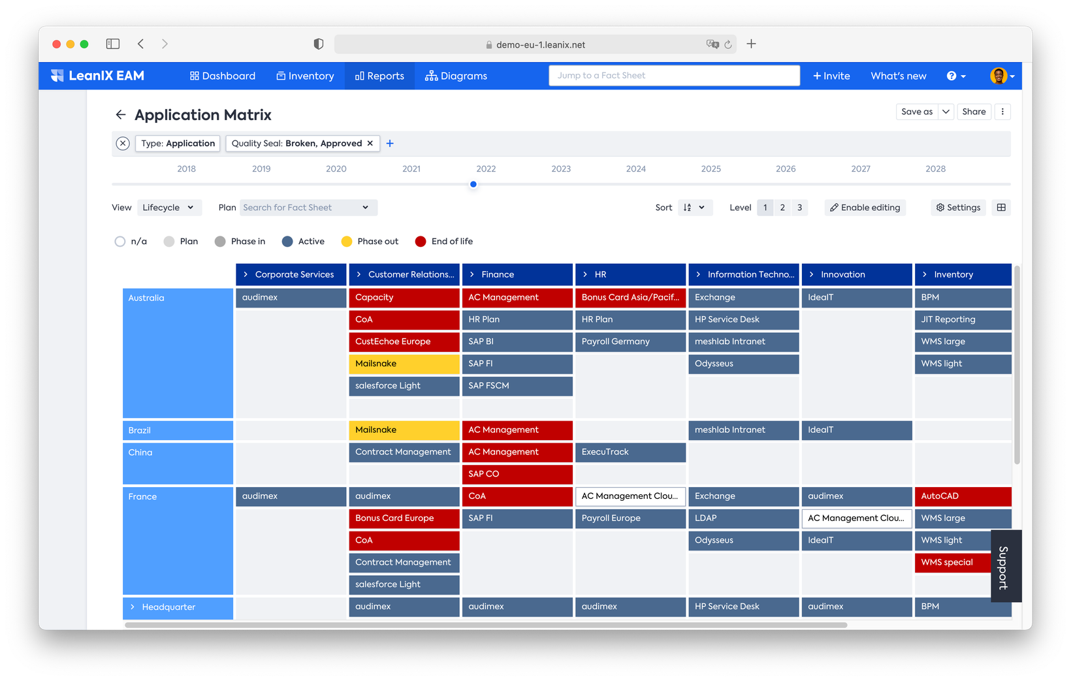Screen dimensions: 1071x681
Task: Click the horizontal scrollbar under the matrix
Action: click(486, 625)
